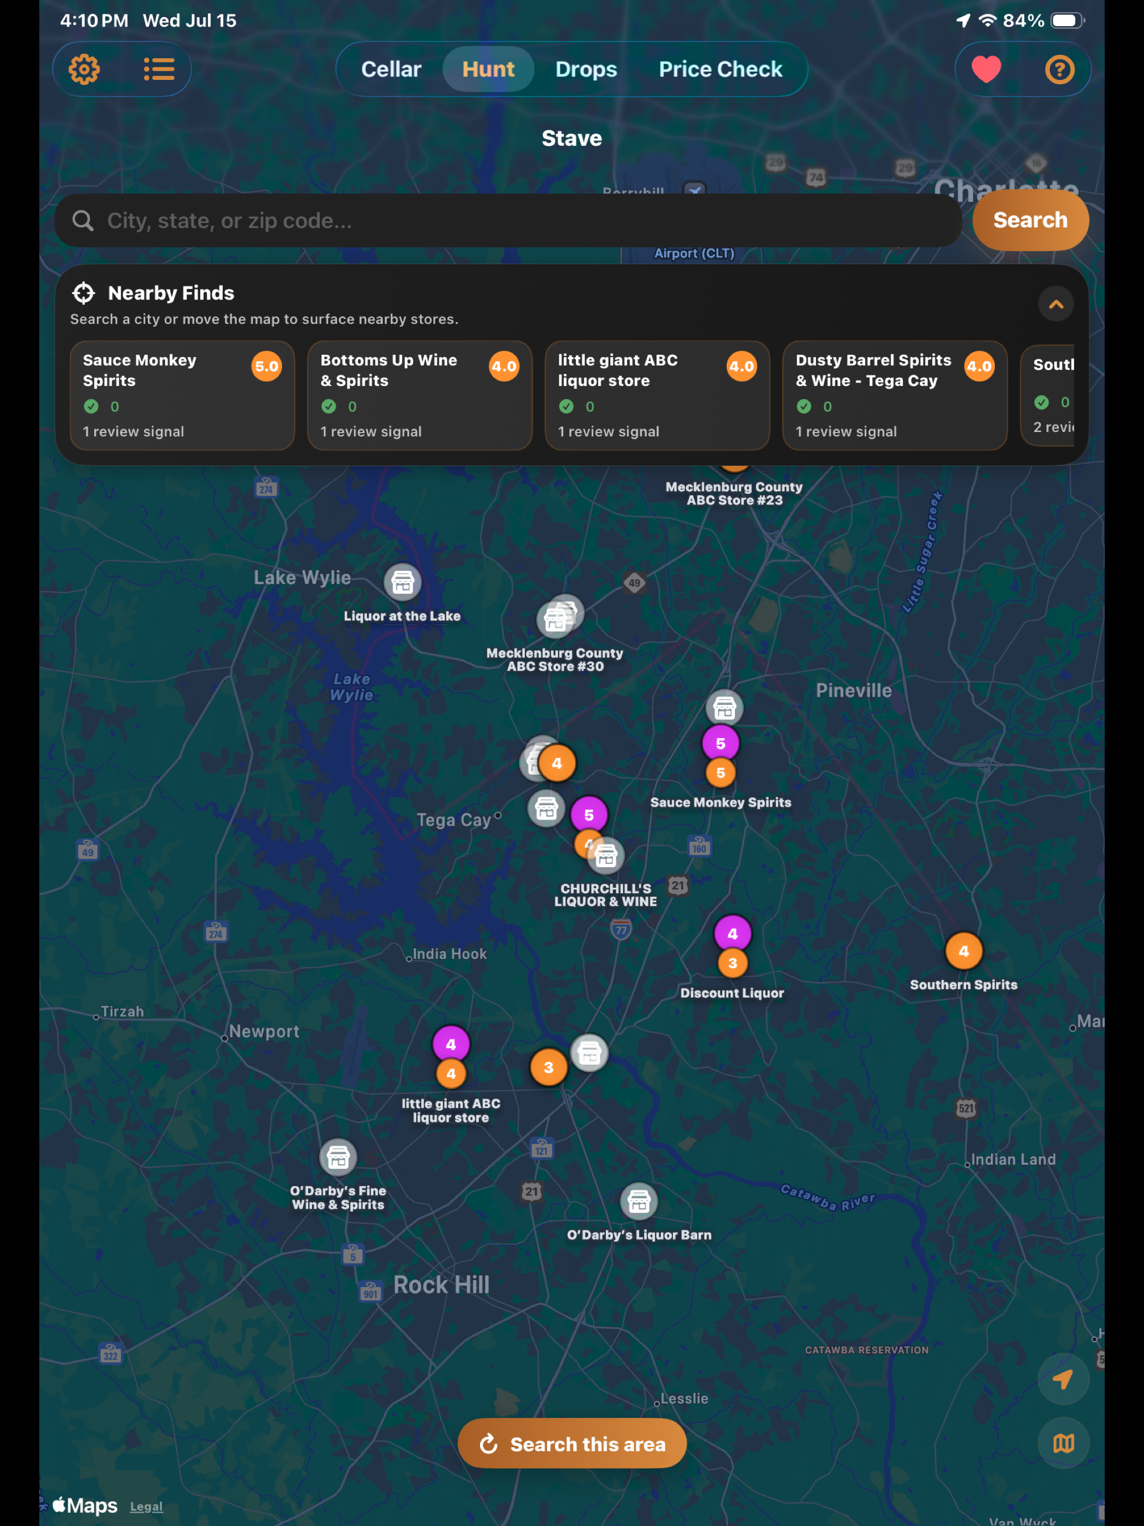The height and width of the screenshot is (1526, 1144).
Task: Collapse the Nearby Finds panel
Action: point(1056,304)
